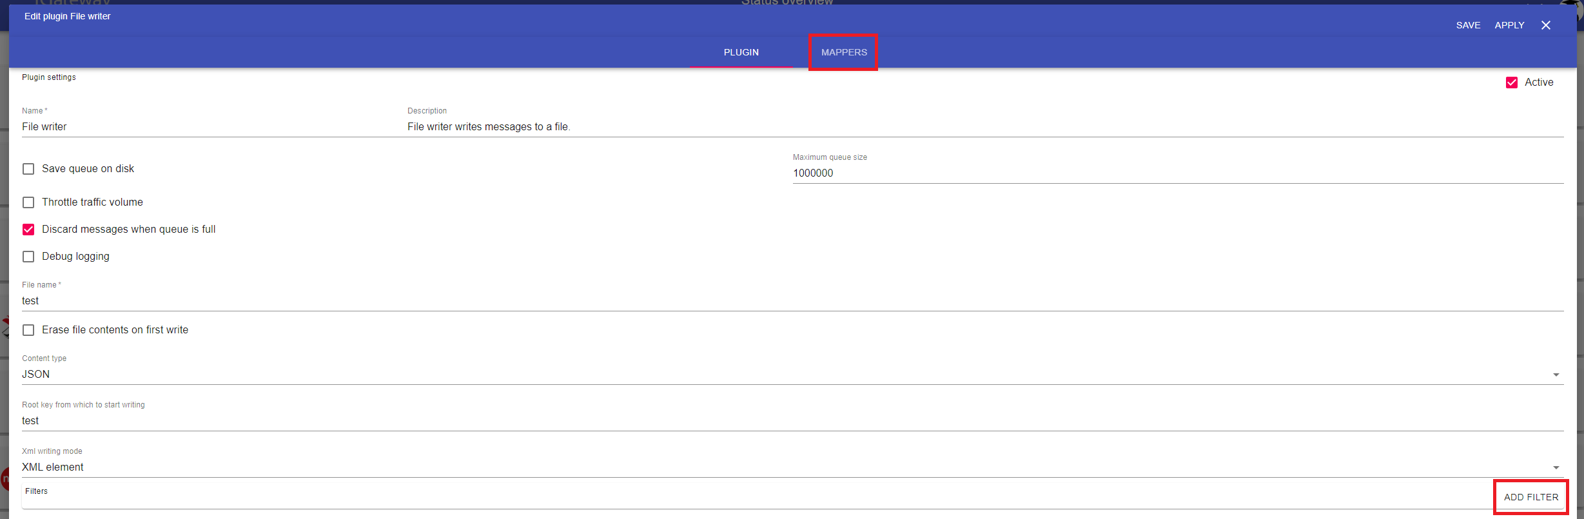
Task: Turn on Debug logging
Action: pyautogui.click(x=28, y=257)
